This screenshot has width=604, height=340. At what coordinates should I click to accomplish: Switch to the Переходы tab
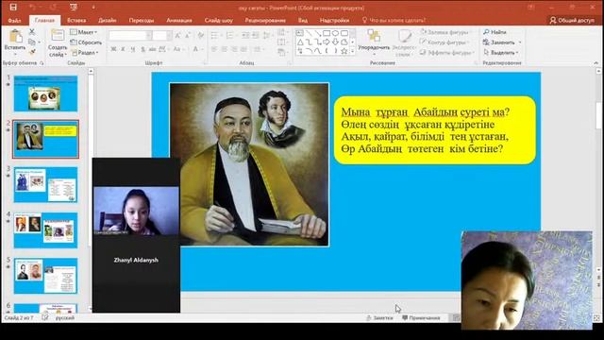pyautogui.click(x=142, y=20)
